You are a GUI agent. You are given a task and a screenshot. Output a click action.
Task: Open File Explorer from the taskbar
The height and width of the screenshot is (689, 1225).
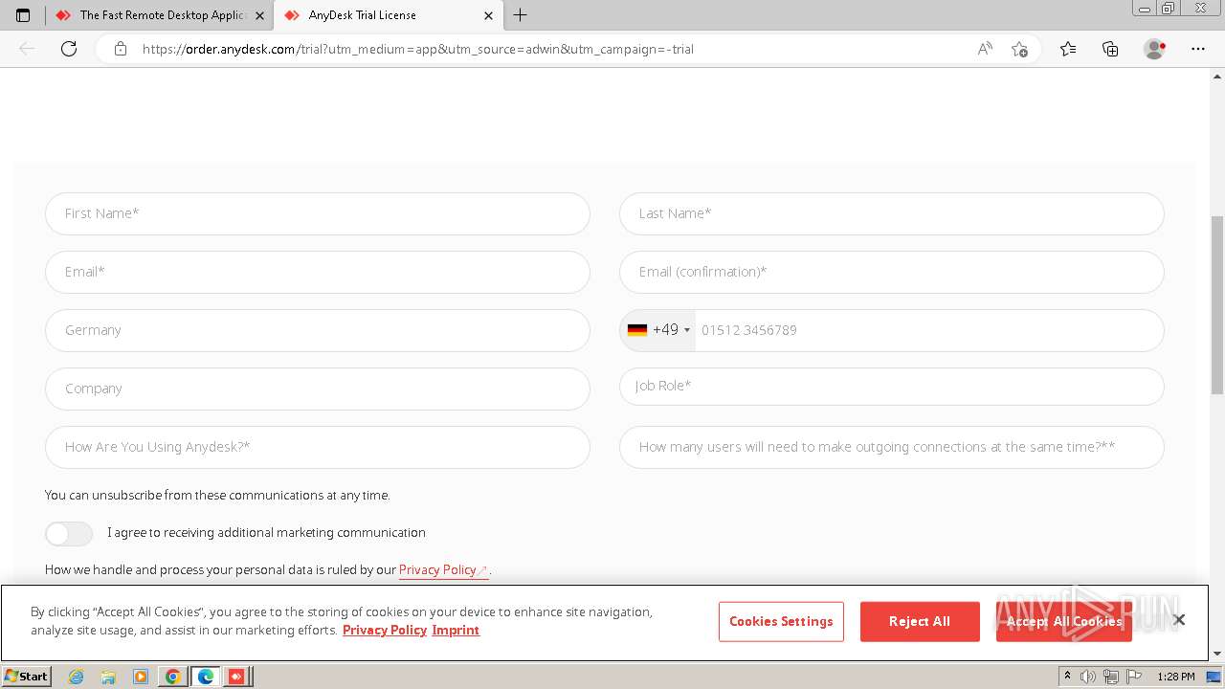108,677
